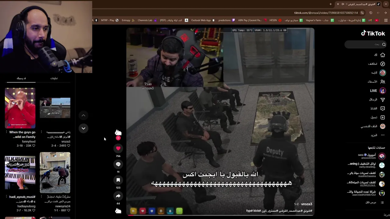Open the Profile avatar icon in sidebar
Image resolution: width=390 pixels, height=219 pixels.
point(383,126)
